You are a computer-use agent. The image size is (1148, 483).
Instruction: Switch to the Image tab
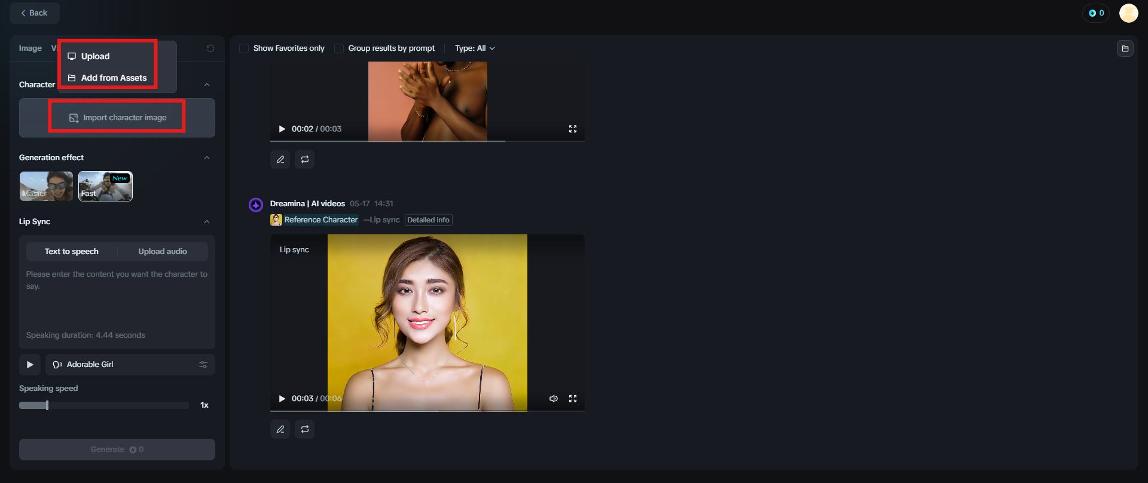pyautogui.click(x=30, y=48)
